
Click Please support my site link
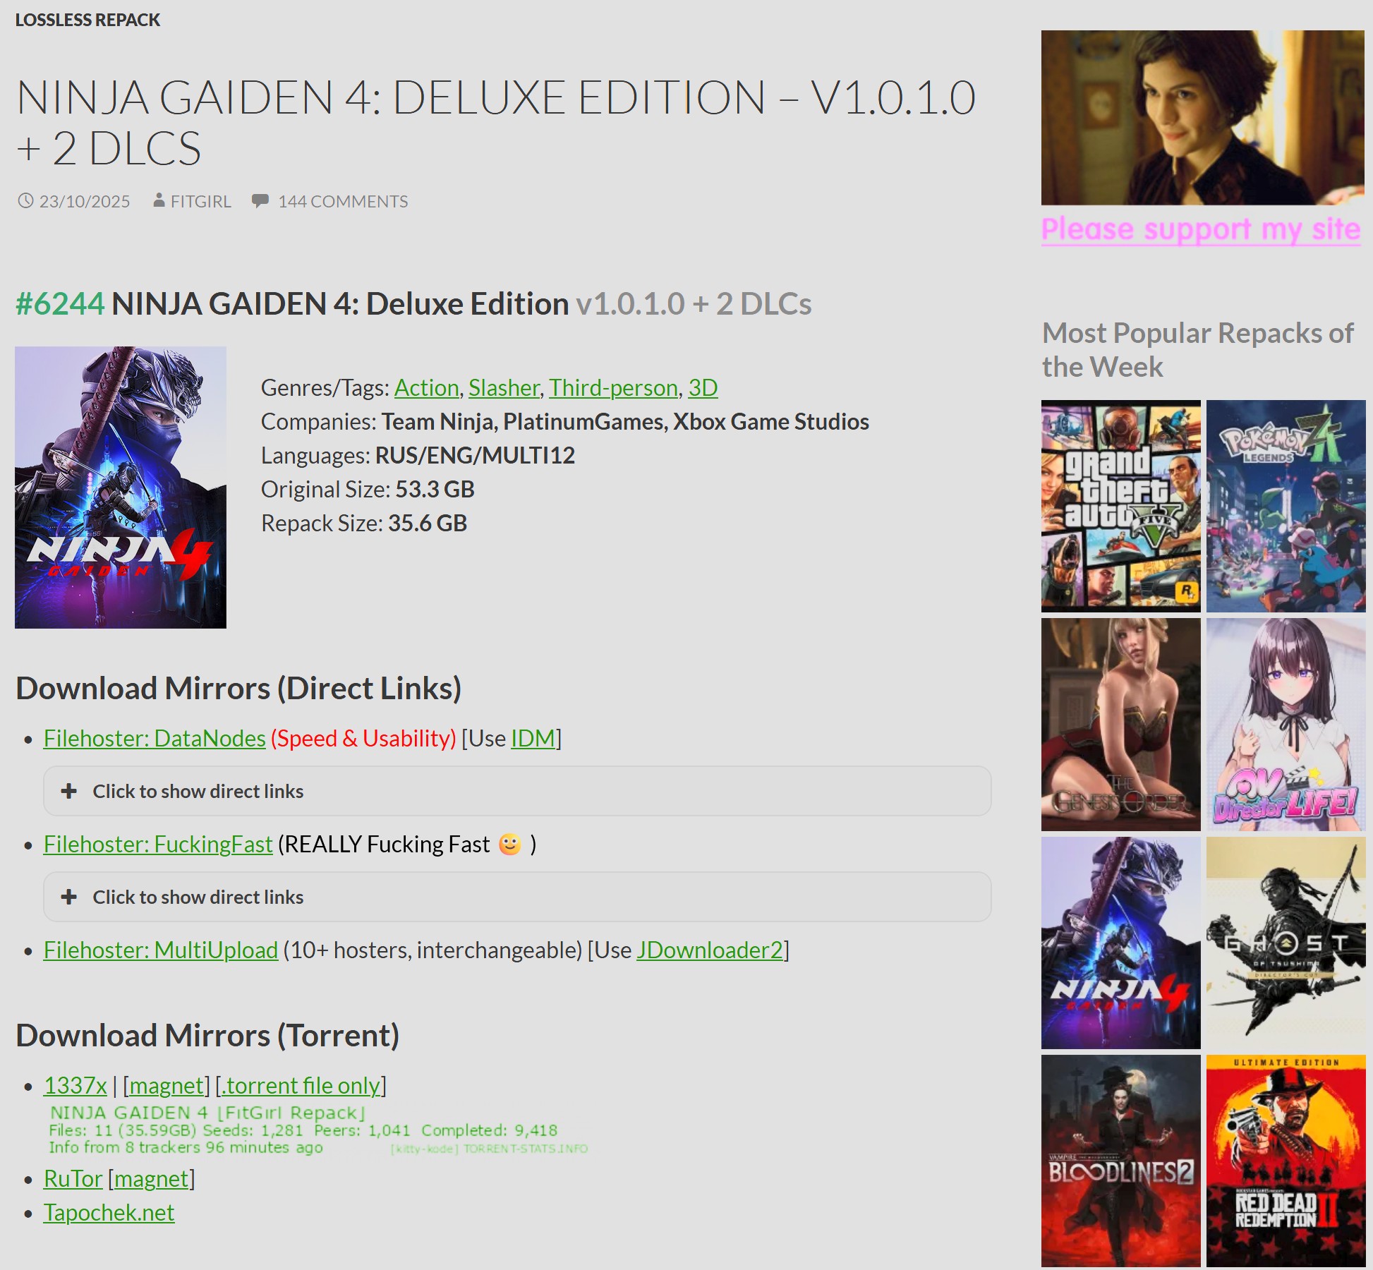(1200, 230)
